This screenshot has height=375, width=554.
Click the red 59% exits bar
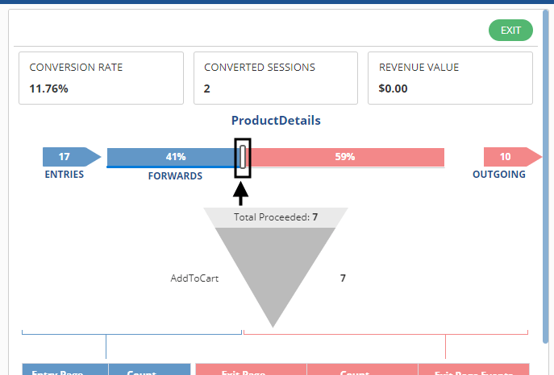click(x=345, y=157)
